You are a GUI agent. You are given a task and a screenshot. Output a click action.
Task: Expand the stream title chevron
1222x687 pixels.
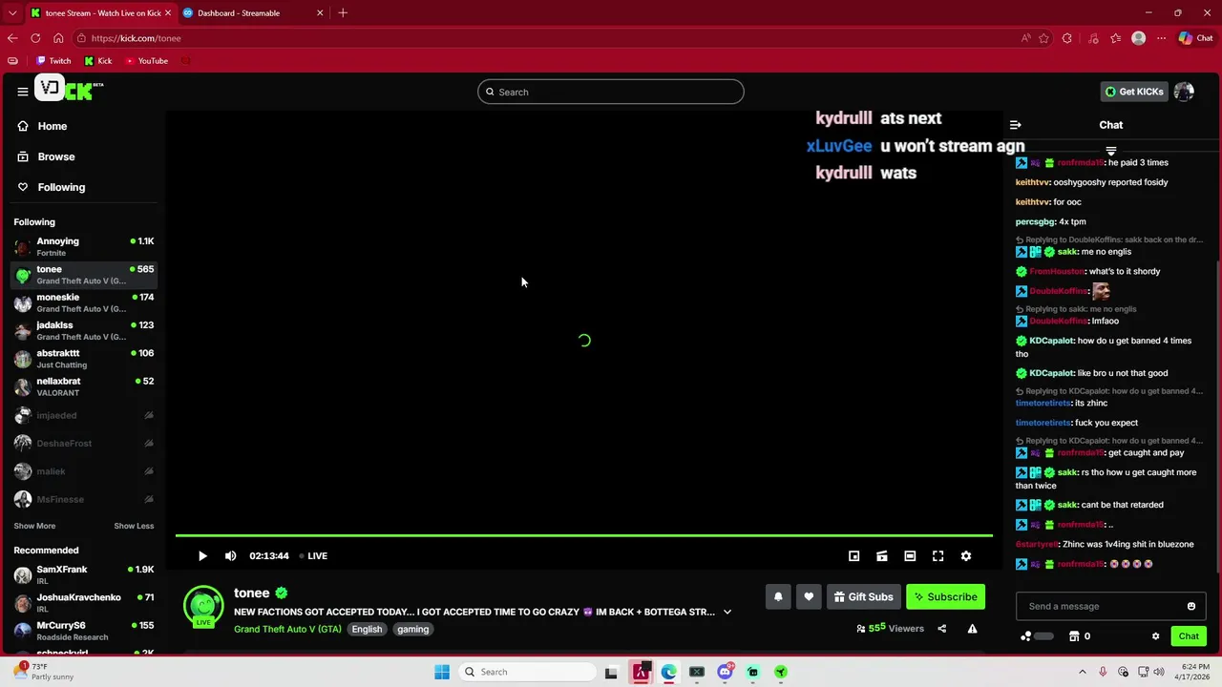pos(727,612)
